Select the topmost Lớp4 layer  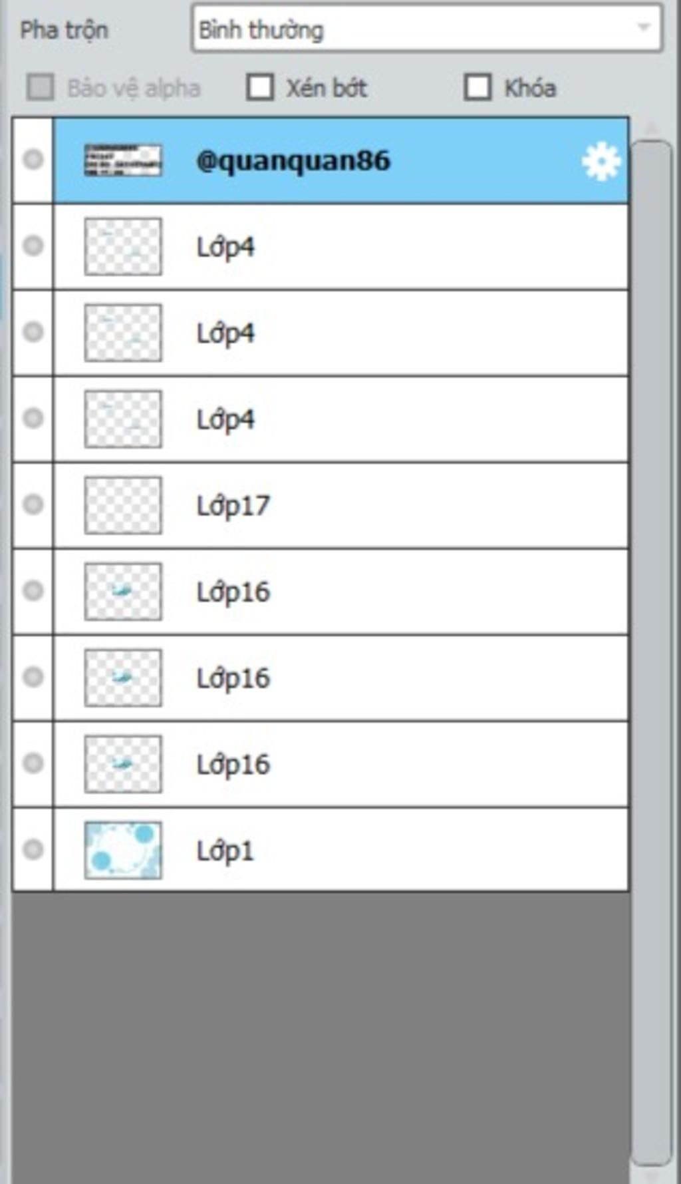pos(399,247)
